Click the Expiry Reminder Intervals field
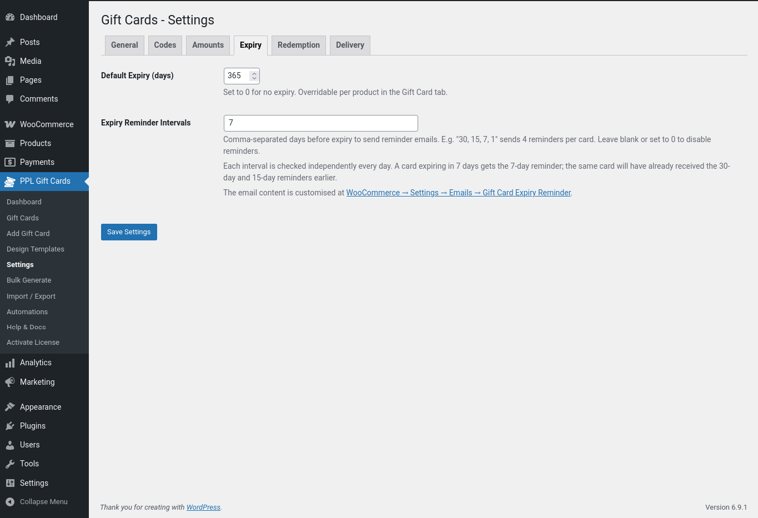The width and height of the screenshot is (758, 518). pos(320,123)
